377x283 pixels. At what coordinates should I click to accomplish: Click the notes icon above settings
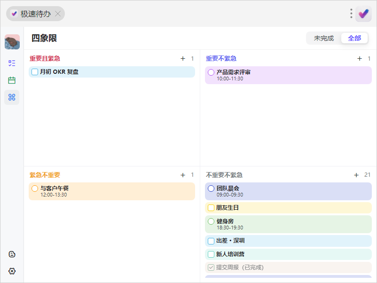click(x=12, y=254)
